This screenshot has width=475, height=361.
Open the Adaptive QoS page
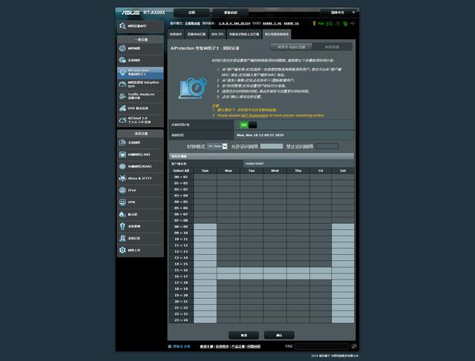tap(140, 84)
